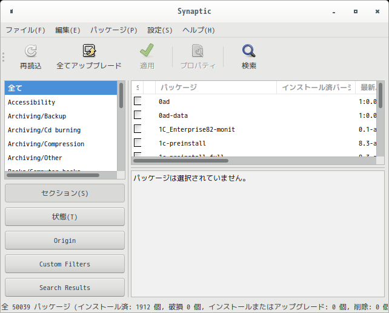Click the 状態(T) filter button
Image resolution: width=389 pixels, height=313 pixels.
click(65, 217)
